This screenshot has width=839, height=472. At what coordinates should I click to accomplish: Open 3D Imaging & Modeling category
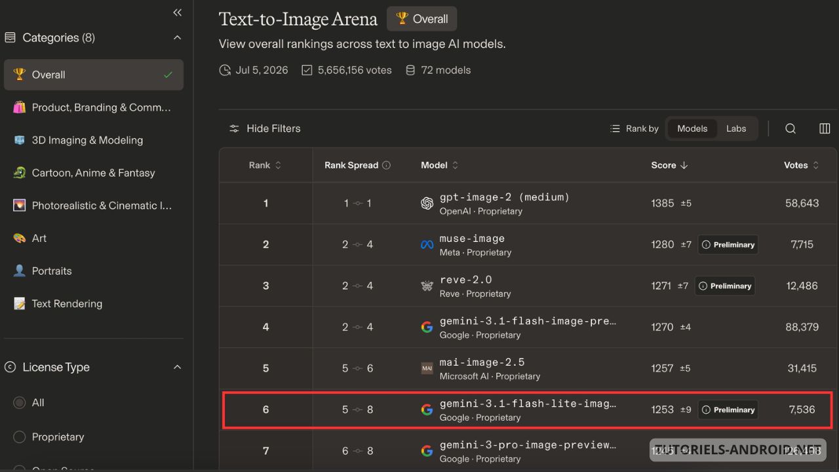click(x=94, y=140)
